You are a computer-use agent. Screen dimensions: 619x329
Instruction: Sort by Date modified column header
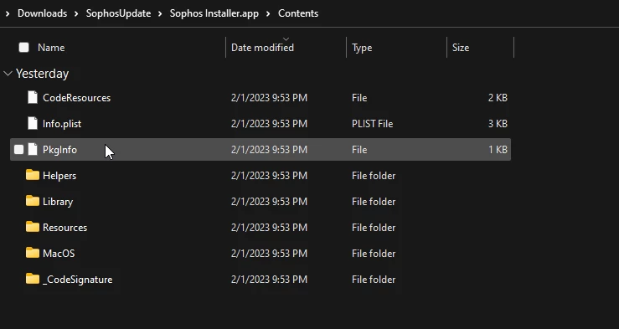click(262, 48)
